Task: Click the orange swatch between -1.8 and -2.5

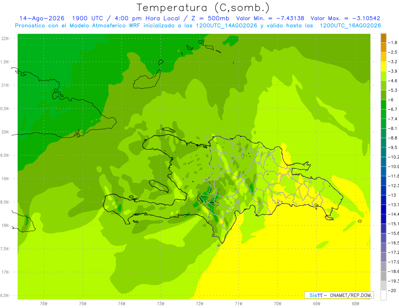Action: (x=383, y=47)
